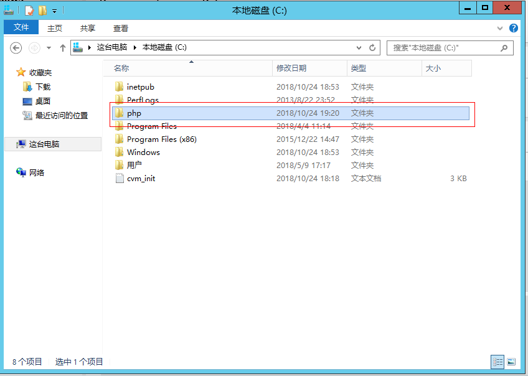The image size is (528, 376).
Task: Select the inetpub folder
Action: pos(140,87)
